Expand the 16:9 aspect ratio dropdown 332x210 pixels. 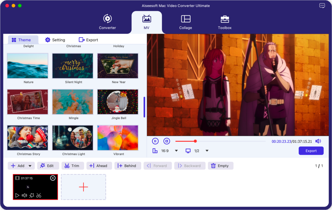pos(176,151)
